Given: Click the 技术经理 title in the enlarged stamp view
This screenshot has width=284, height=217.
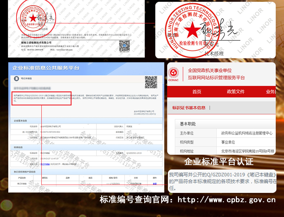Looking at the screenshot, I should pyautogui.click(x=214, y=54).
